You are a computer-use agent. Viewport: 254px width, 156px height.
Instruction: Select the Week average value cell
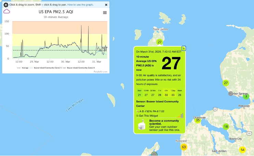pyautogui.click(x=180, y=95)
